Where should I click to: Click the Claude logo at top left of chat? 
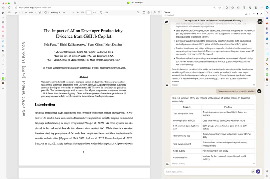[x=166, y=21]
